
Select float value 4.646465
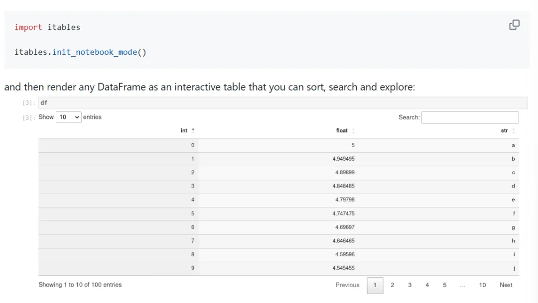[343, 241]
